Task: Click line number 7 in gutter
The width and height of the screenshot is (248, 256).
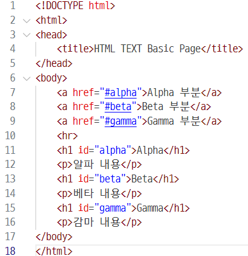Action: pyautogui.click(x=13, y=92)
